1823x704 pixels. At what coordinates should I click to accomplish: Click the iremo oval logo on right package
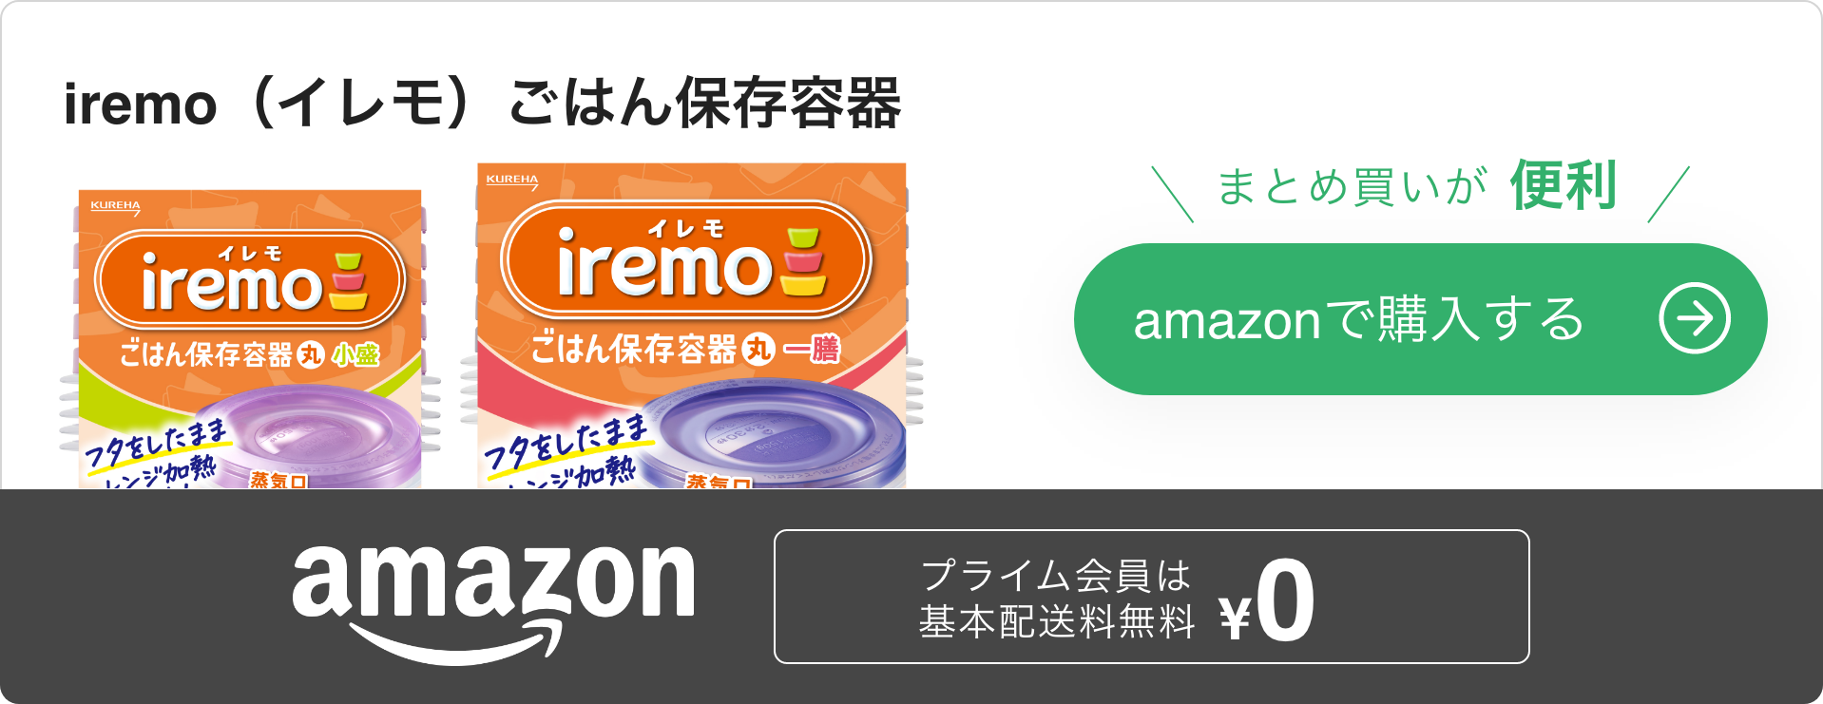(x=686, y=260)
